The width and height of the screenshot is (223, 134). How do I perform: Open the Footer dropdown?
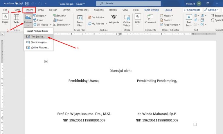pyautogui.click(x=166, y=20)
